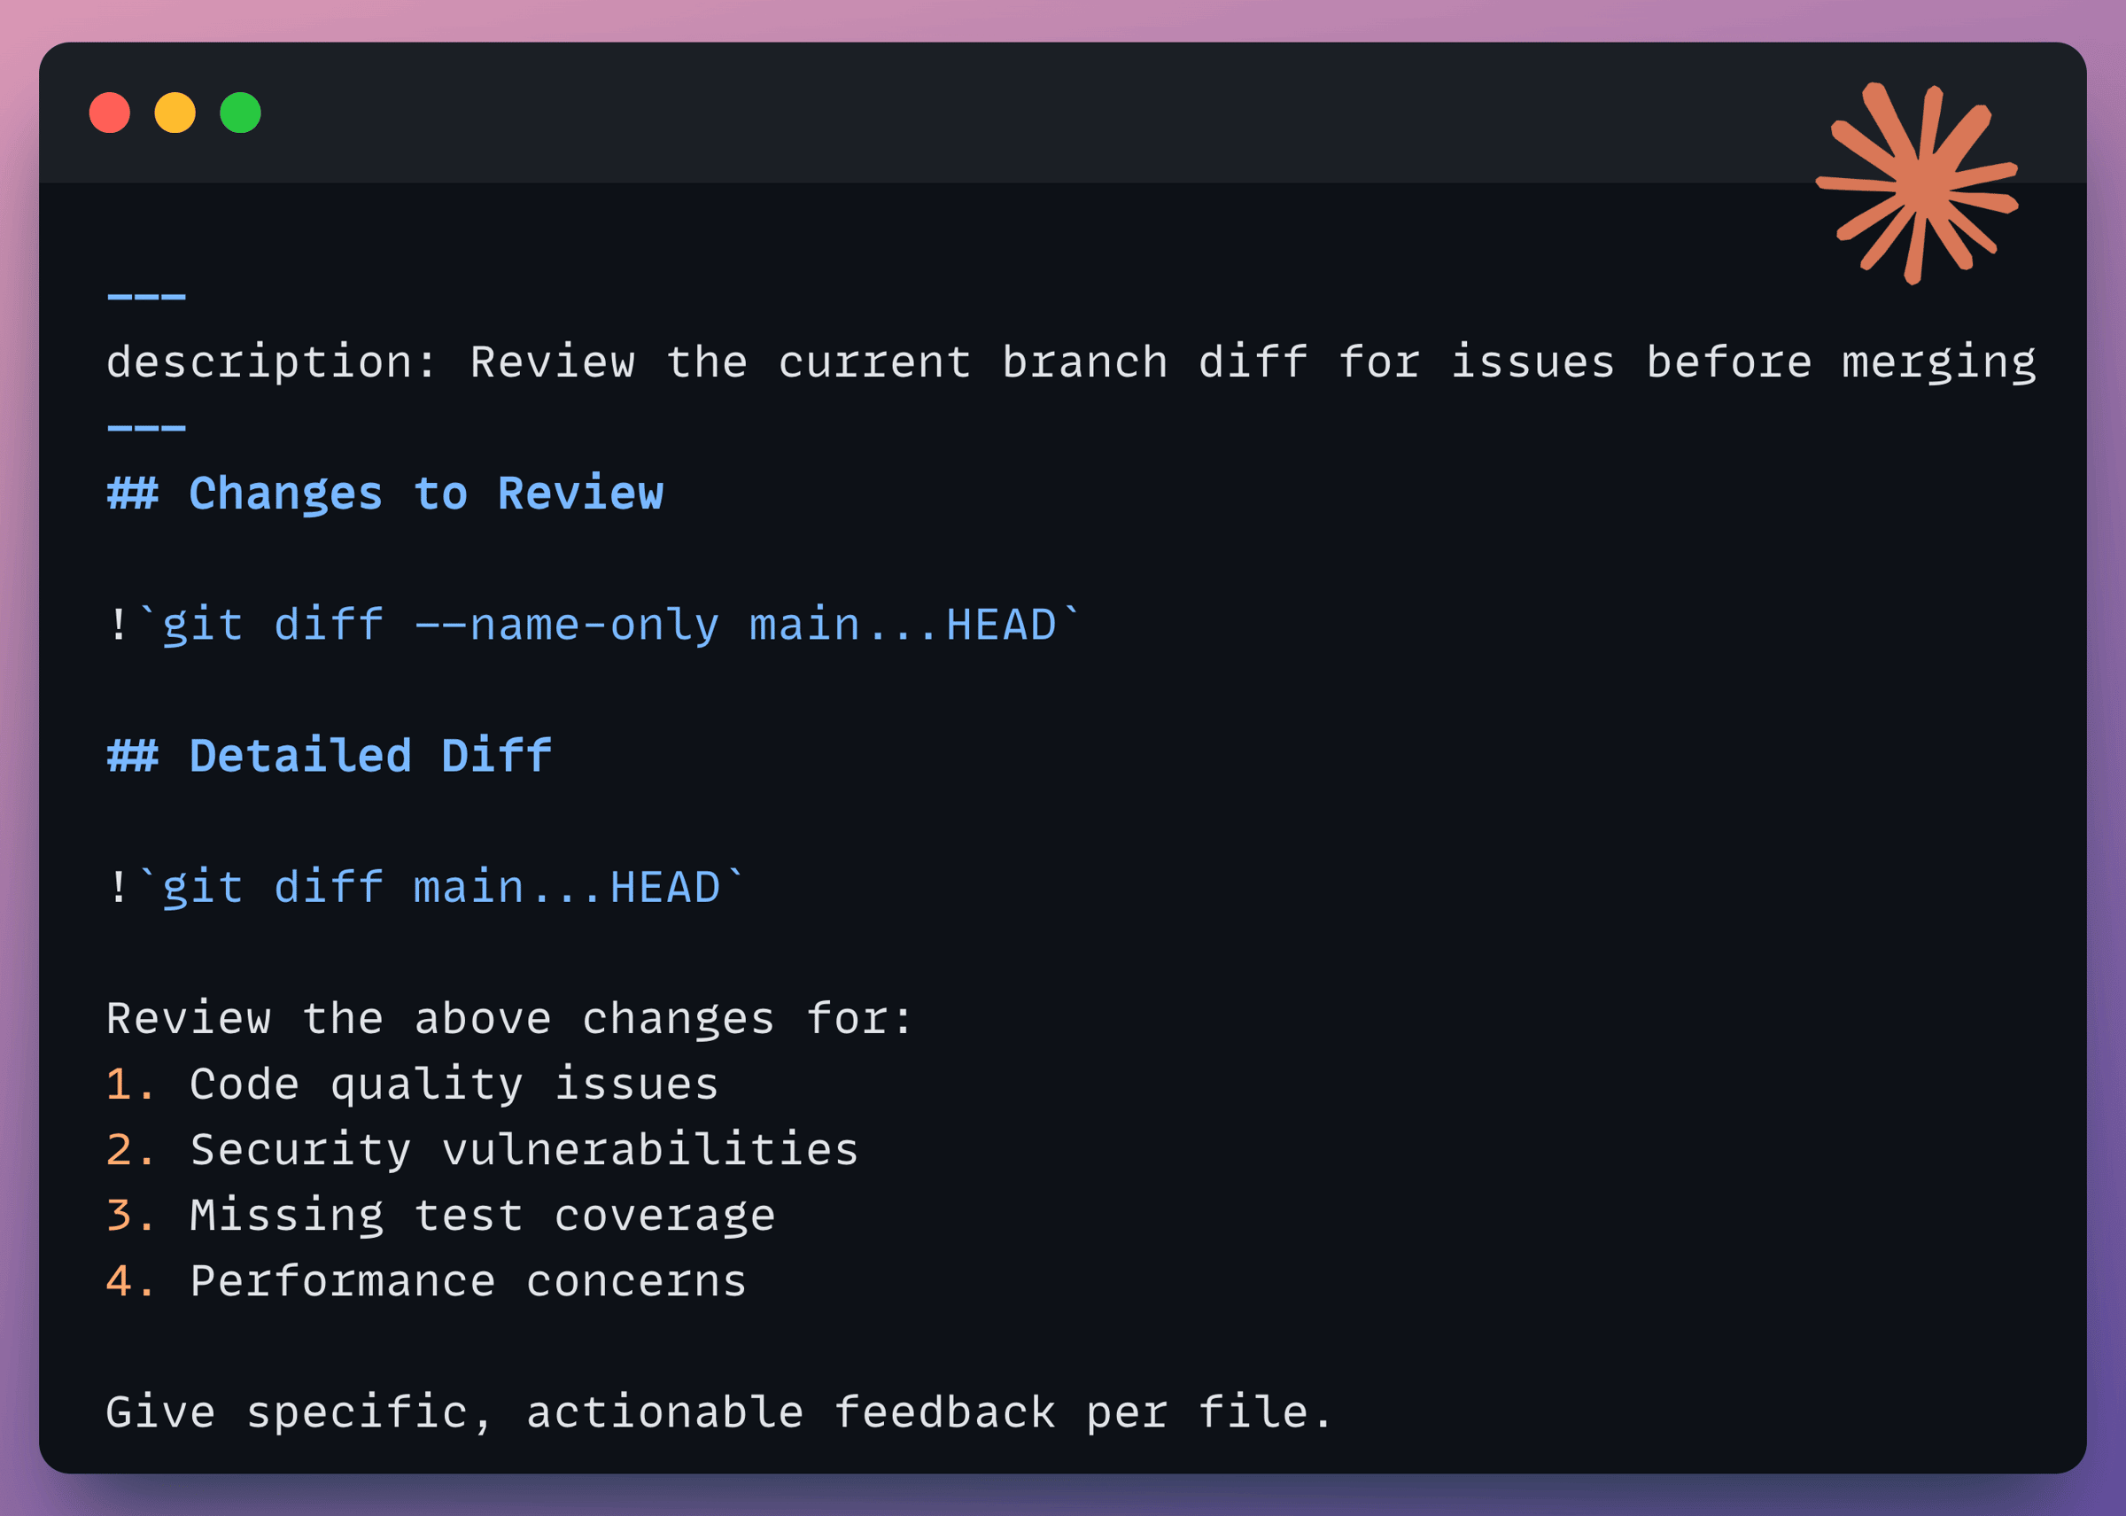2126x1516 pixels.
Task: Select the "Code quality issues" text
Action: (x=454, y=1085)
